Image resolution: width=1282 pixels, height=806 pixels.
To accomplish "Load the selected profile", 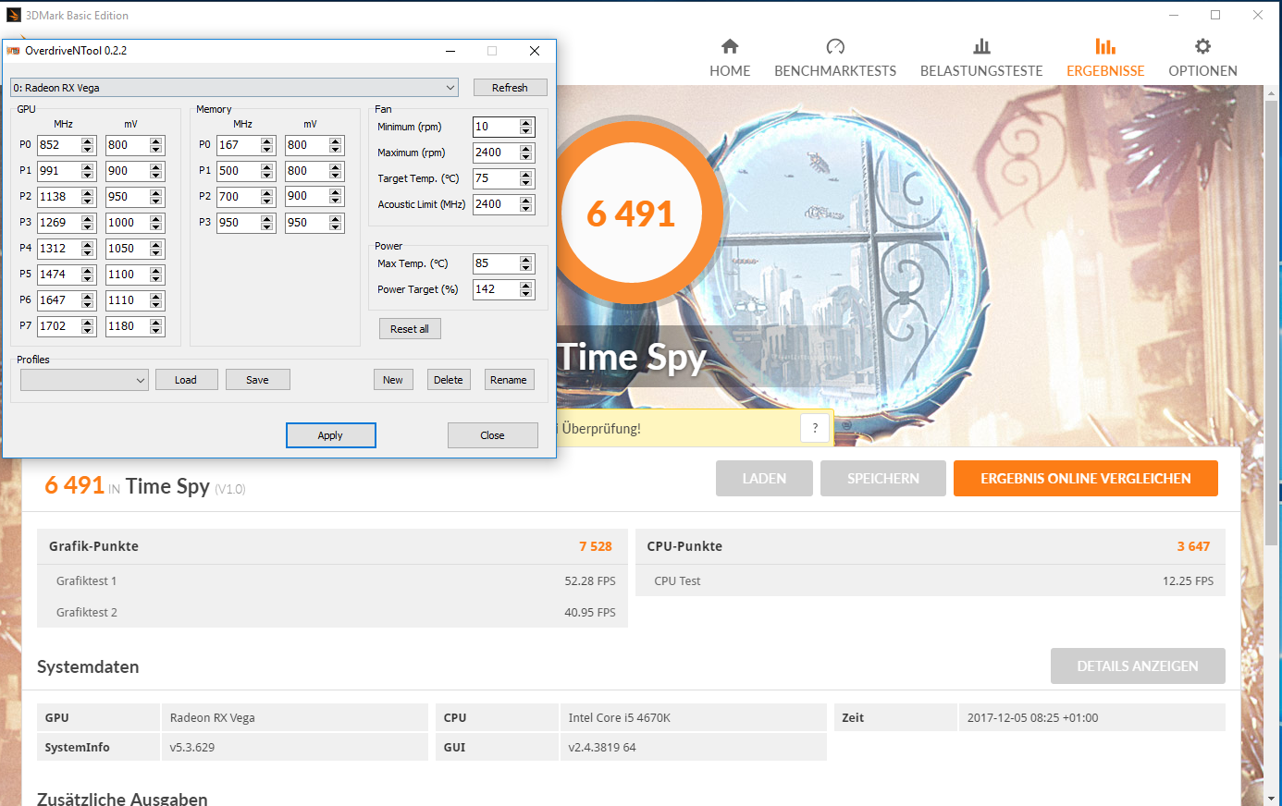I will (x=186, y=380).
